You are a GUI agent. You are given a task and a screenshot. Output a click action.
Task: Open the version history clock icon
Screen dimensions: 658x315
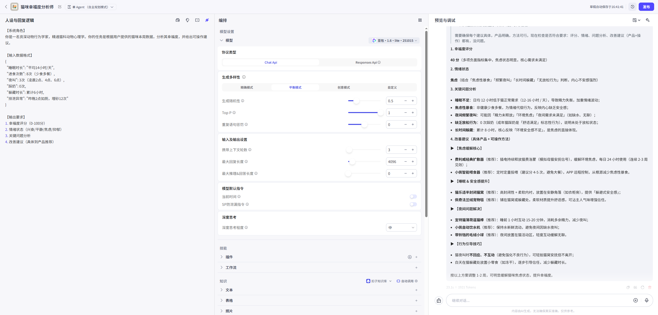pos(632,7)
